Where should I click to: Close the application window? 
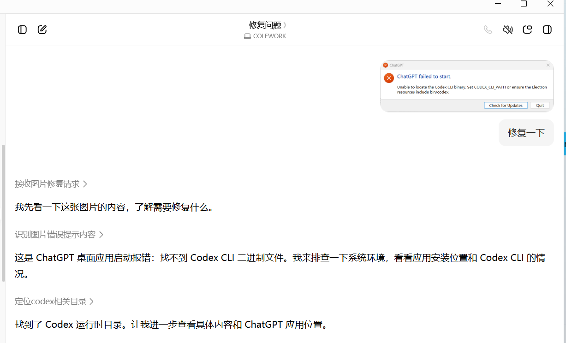click(x=550, y=4)
